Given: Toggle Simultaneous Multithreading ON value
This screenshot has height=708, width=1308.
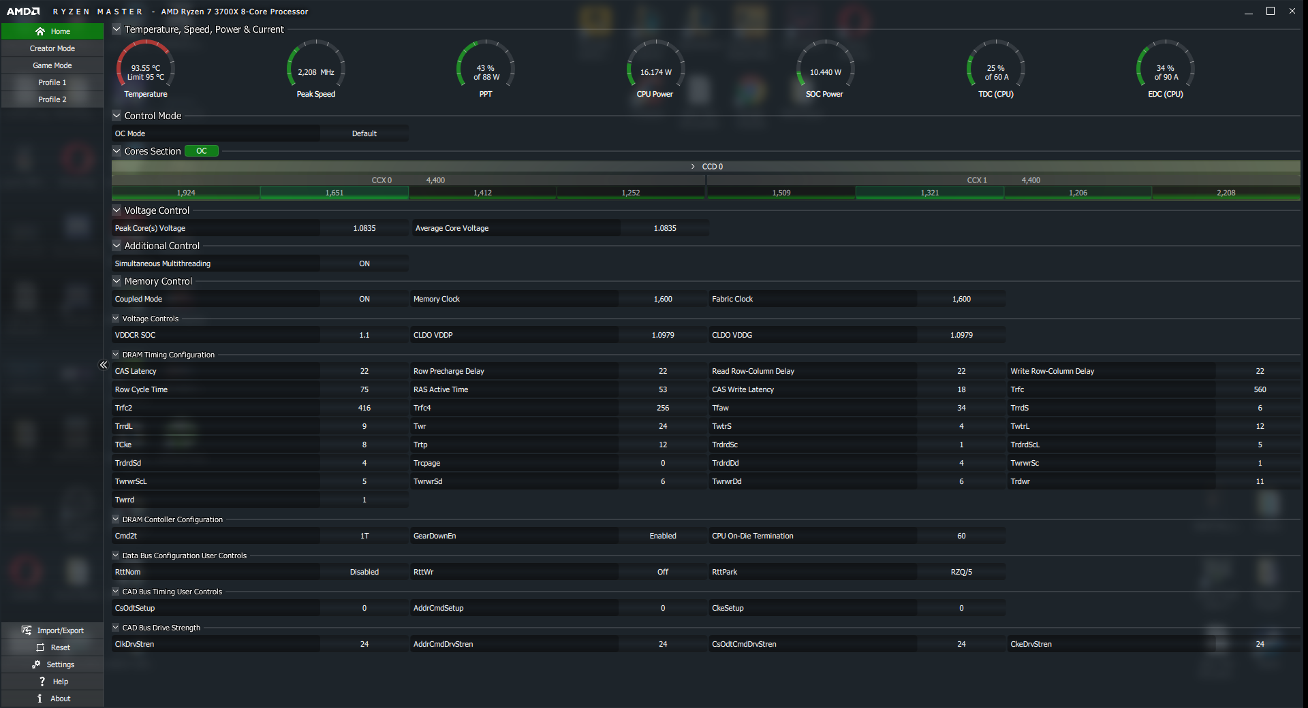Looking at the screenshot, I should [x=364, y=263].
